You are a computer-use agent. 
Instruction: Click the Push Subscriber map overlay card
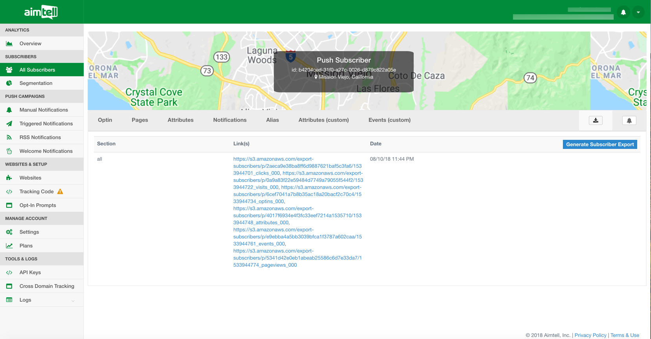[x=343, y=71]
